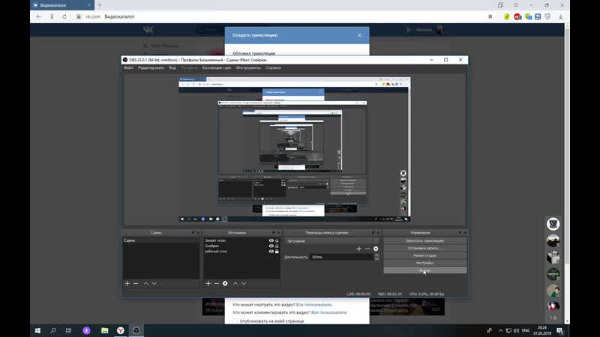Click Все пользователи link for viewing
Screen dimensions: 600x337
pyautogui.click(x=313, y=305)
